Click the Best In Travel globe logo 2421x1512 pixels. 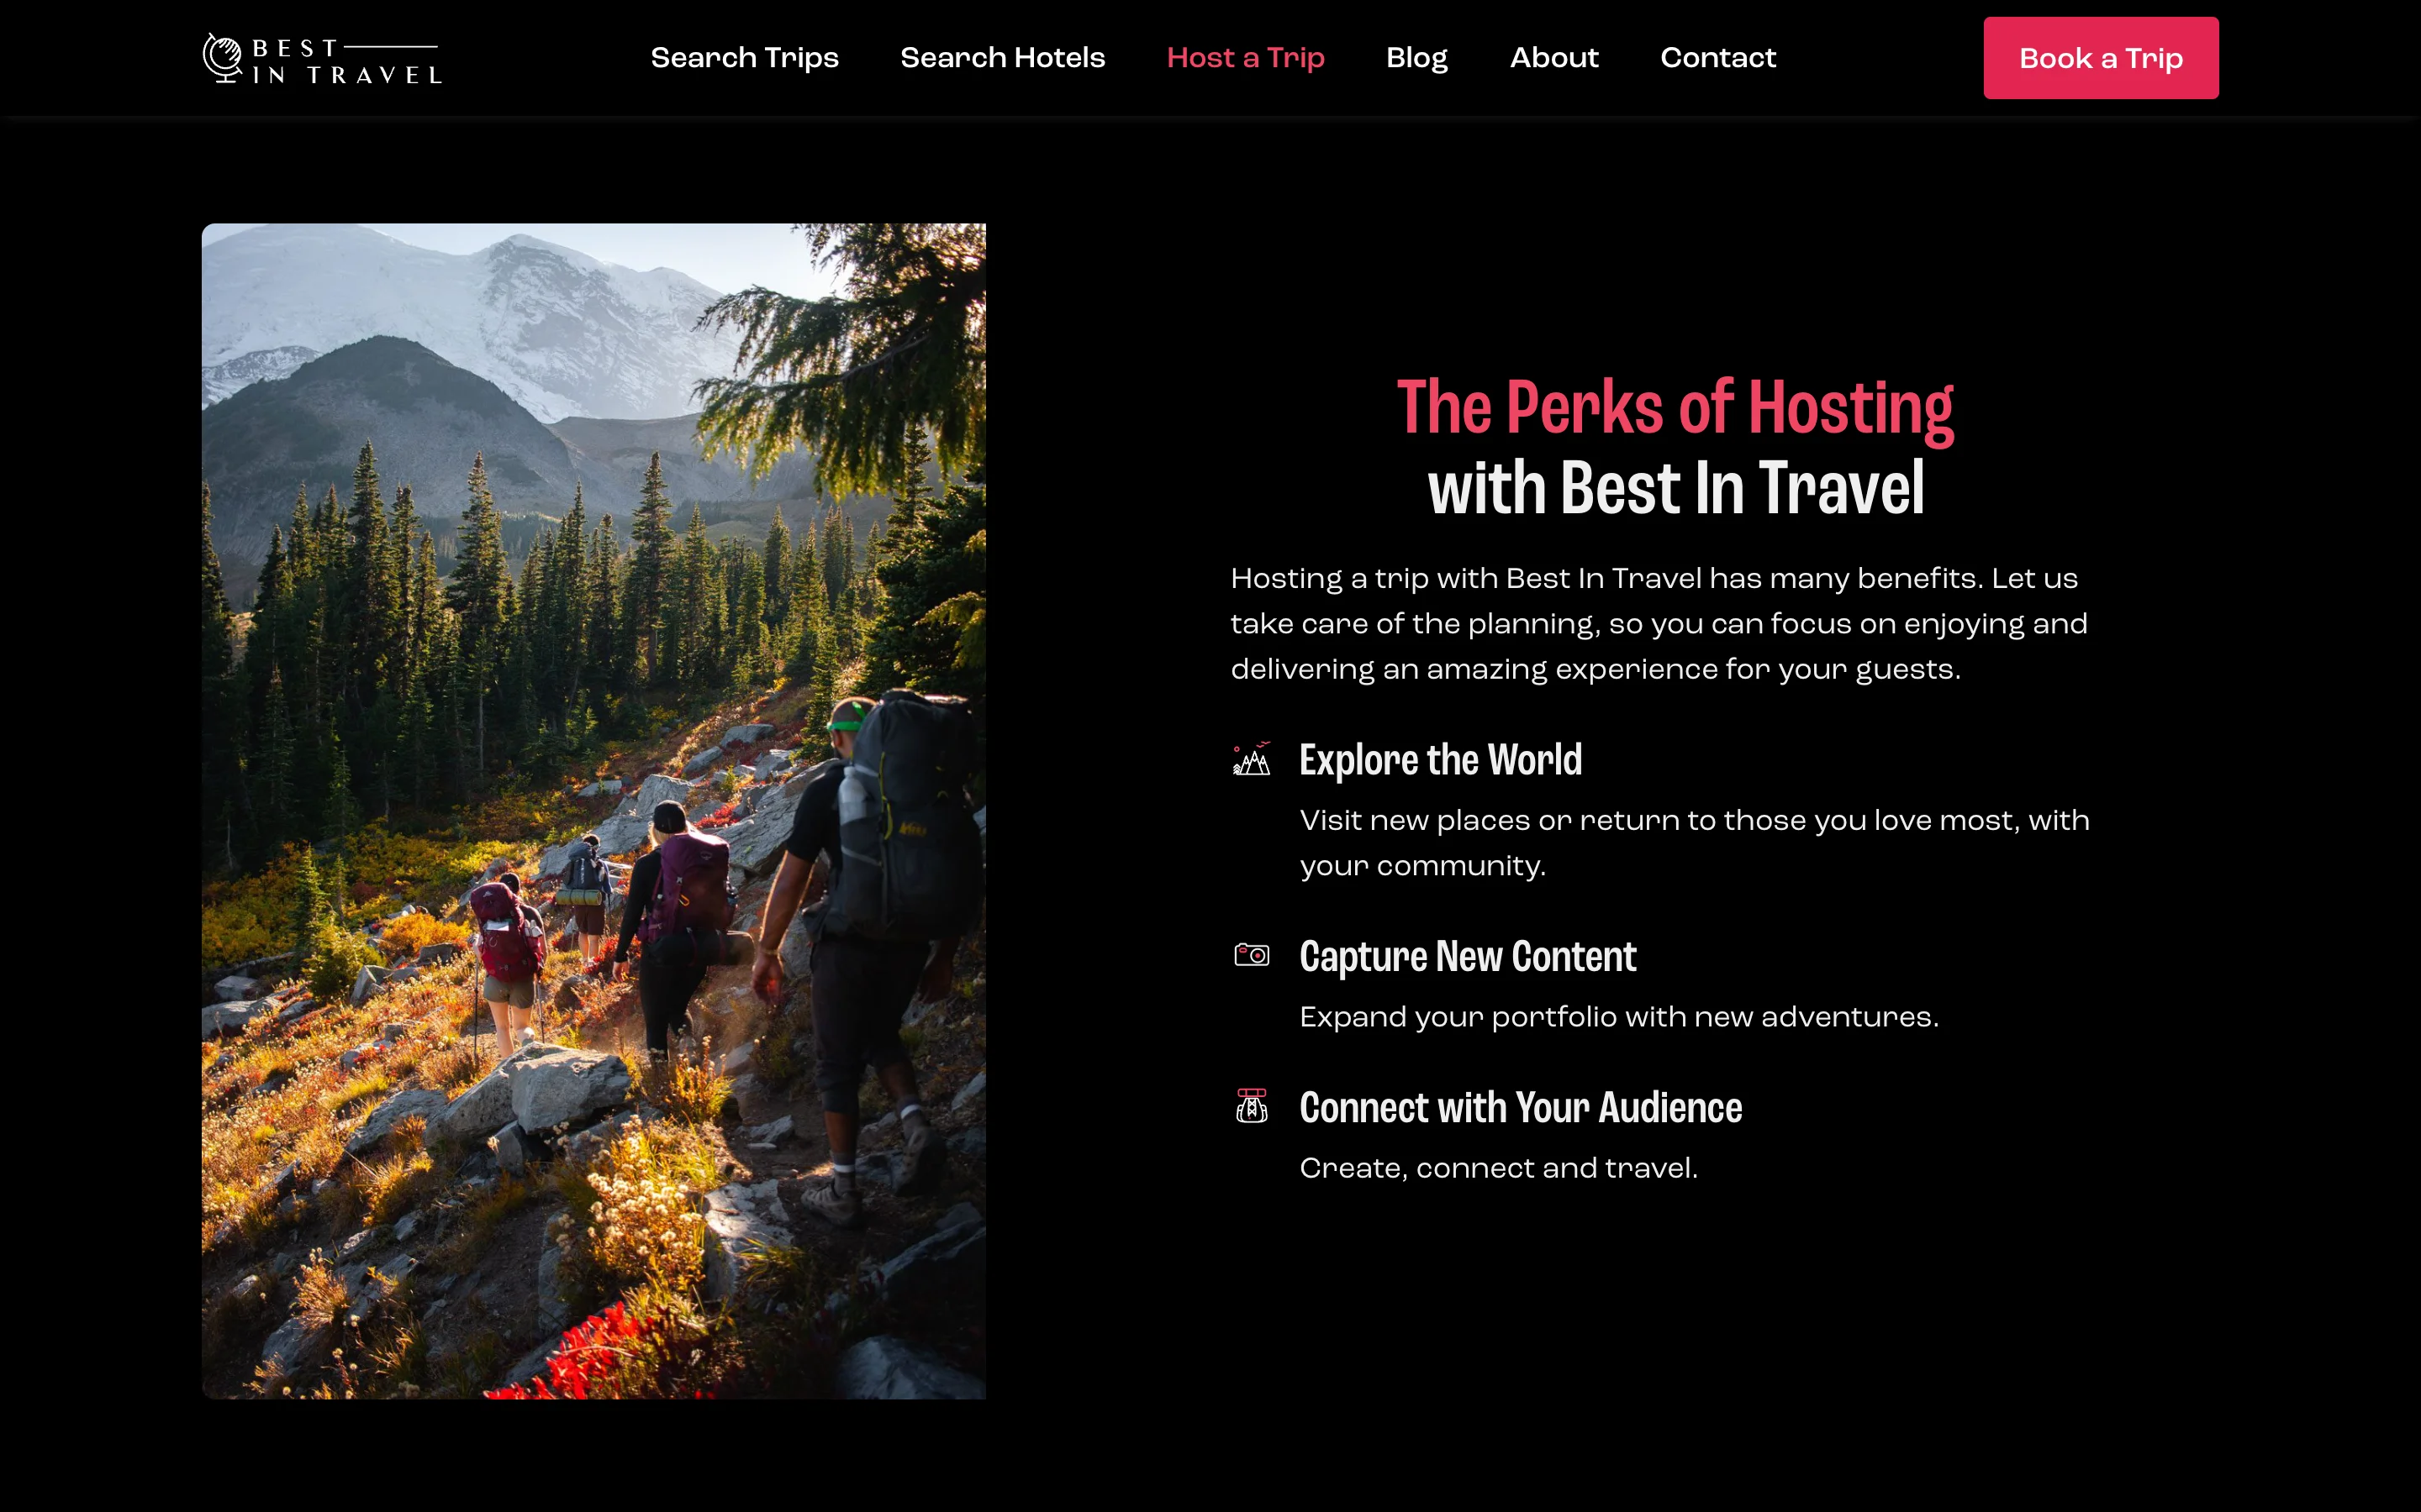[x=222, y=58]
